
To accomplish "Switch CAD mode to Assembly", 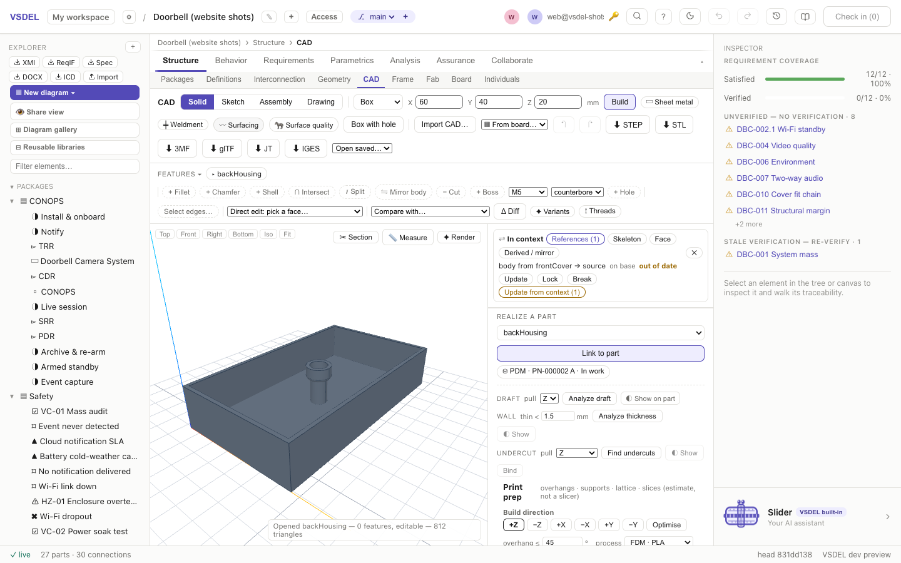I will [275, 102].
